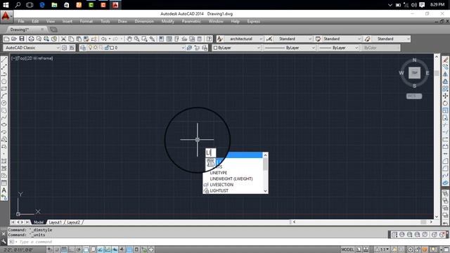Click the viewport [-][Top][2D Wireframe] label
Image resolution: width=450 pixels, height=253 pixels.
pos(32,58)
